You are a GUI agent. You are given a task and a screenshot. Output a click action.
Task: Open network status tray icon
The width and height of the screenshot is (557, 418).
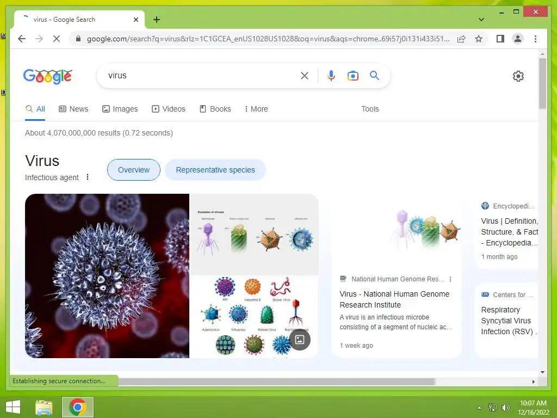point(493,408)
